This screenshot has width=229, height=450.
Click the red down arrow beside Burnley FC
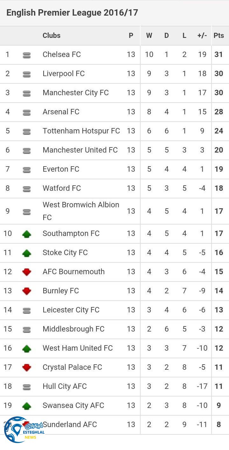coord(27,291)
